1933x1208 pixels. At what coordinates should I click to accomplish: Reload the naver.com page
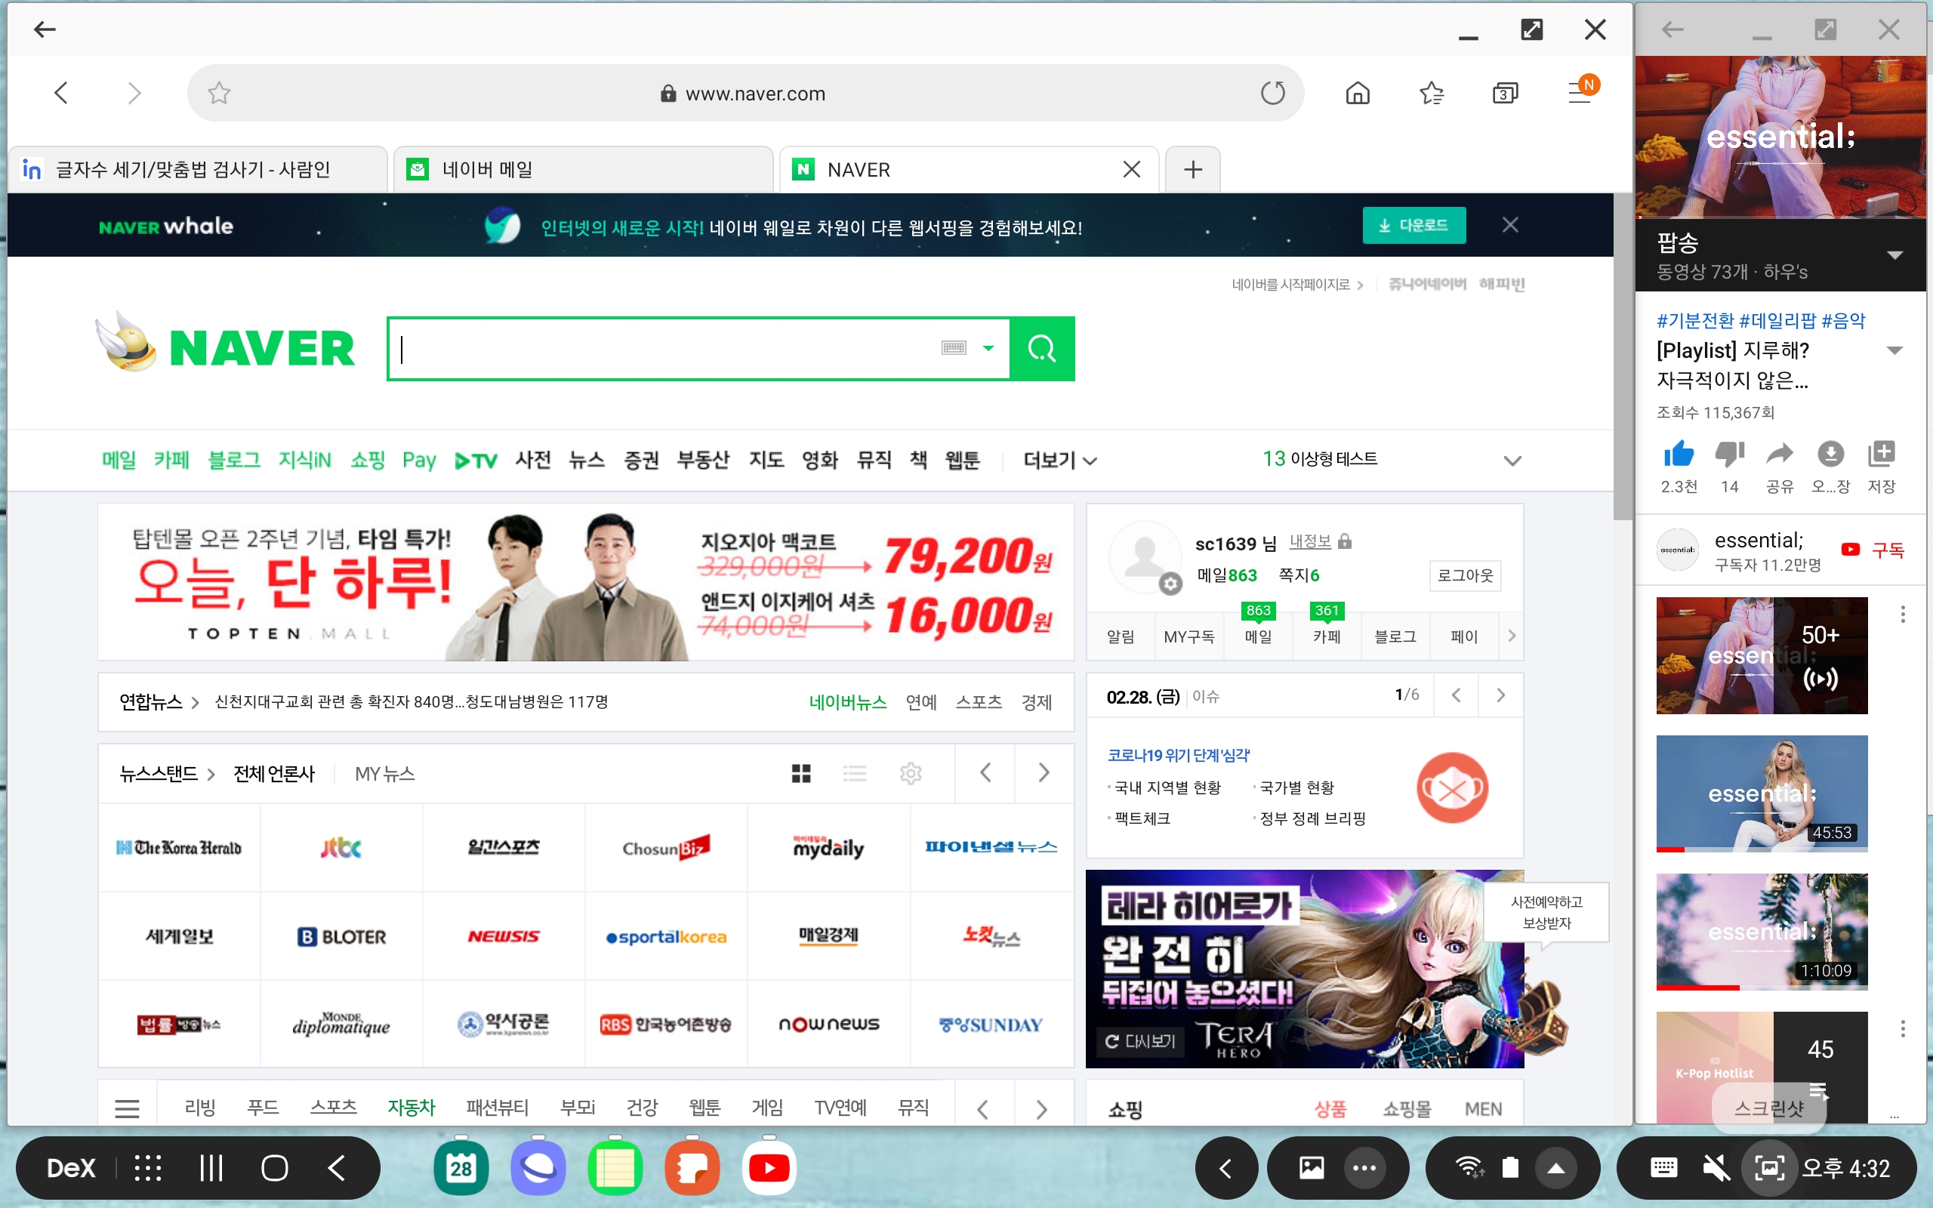point(1272,94)
